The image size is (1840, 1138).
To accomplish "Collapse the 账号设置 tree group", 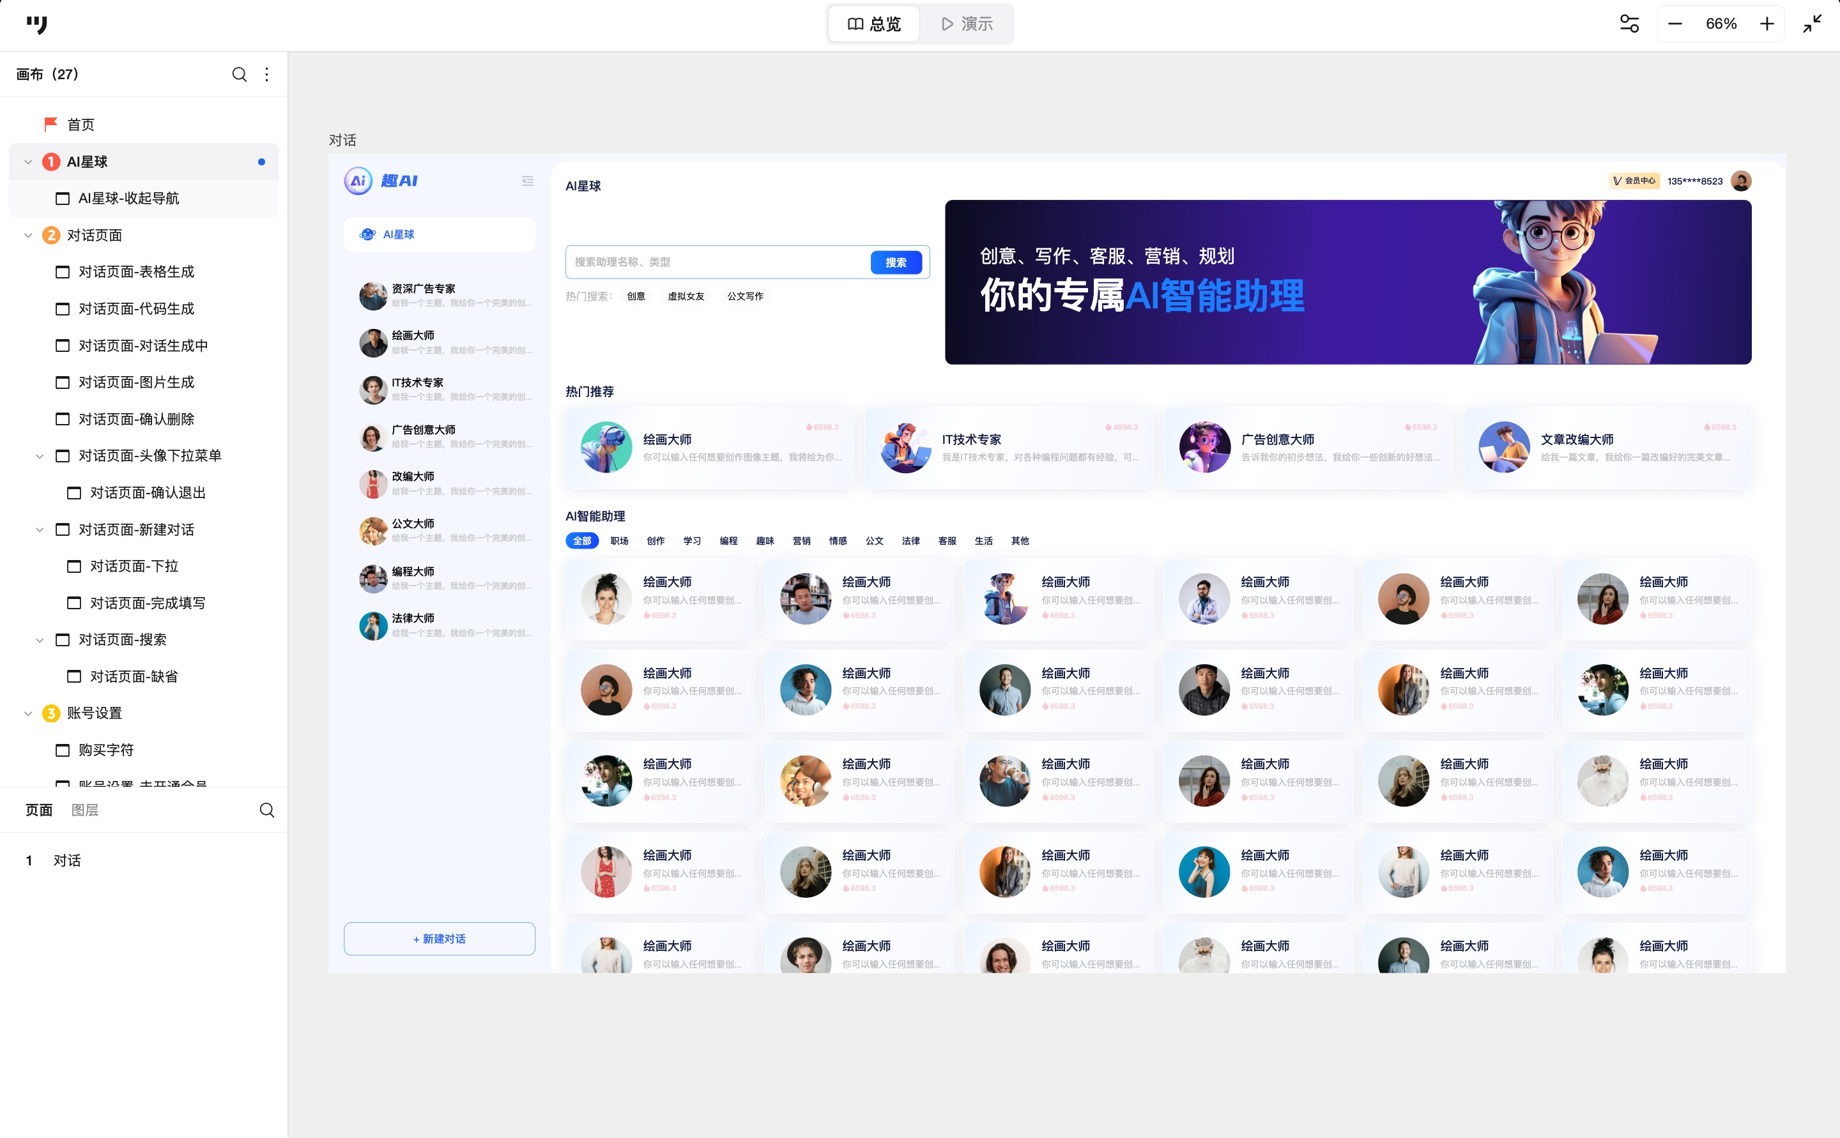I will [28, 713].
